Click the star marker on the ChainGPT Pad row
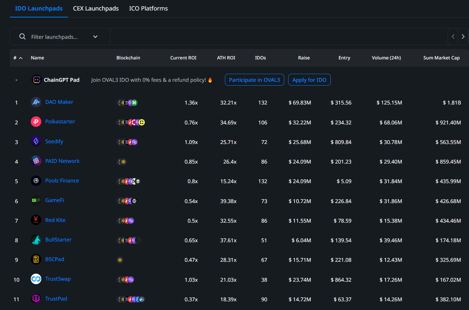 [x=16, y=80]
